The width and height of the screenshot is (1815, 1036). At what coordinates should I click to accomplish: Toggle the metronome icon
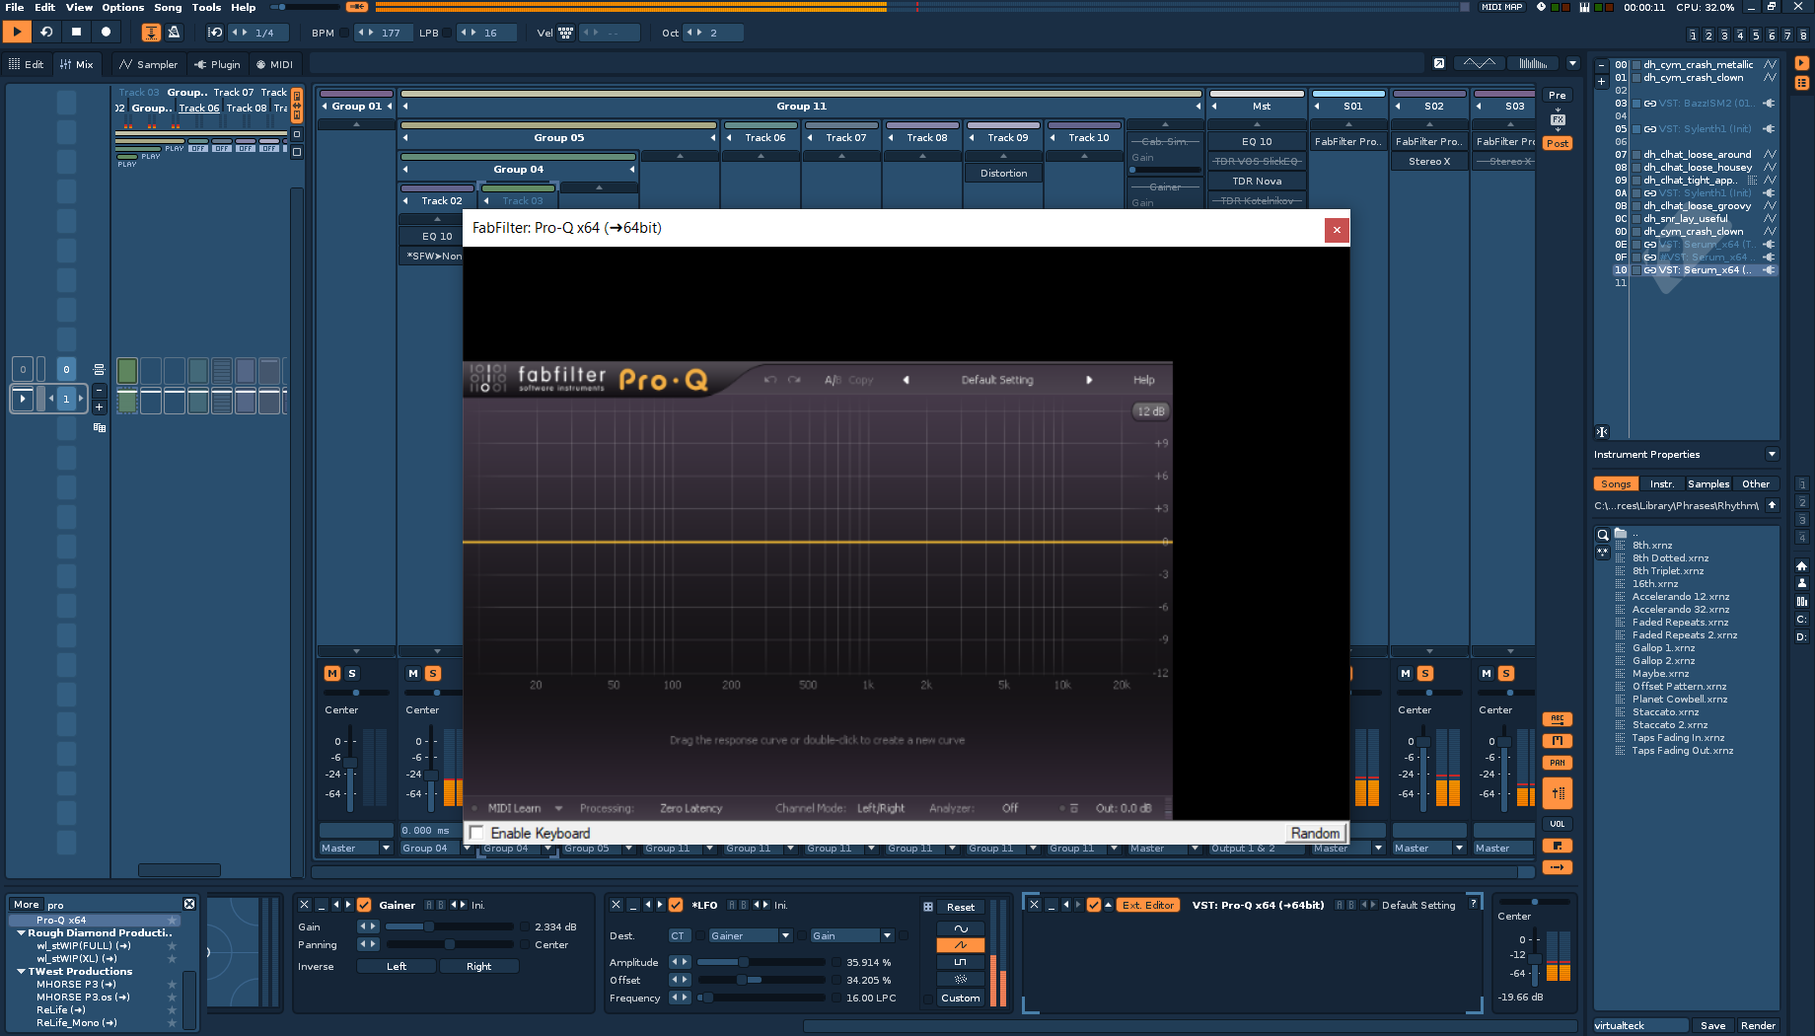[174, 33]
